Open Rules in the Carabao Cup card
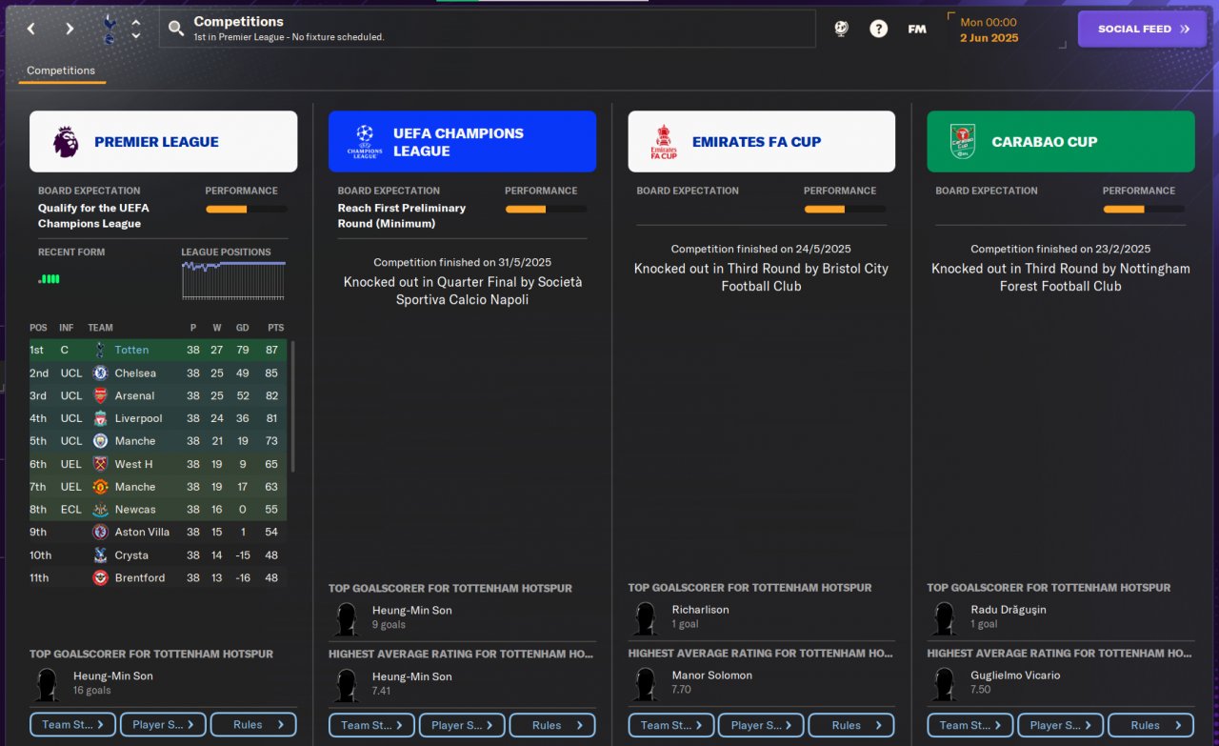 coord(1150,725)
